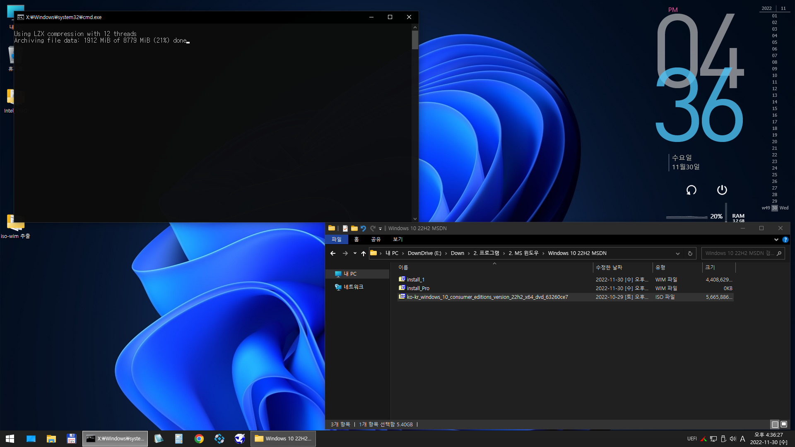Refresh the Explorer folder view
Screen dimensions: 795x447
690,253
